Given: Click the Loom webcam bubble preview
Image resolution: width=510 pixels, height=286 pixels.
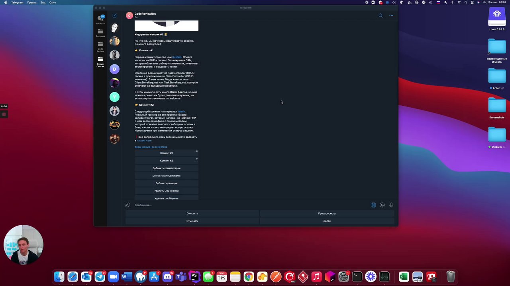Looking at the screenshot, I should (24, 245).
